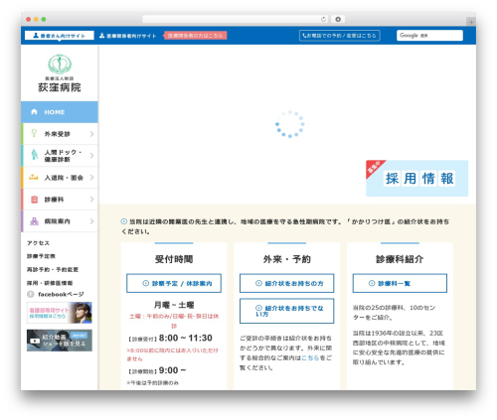Image resolution: width=497 pixels, height=420 pixels.
Task: Expand the 人間ドック・健康診断 chevron
Action: tap(91, 155)
